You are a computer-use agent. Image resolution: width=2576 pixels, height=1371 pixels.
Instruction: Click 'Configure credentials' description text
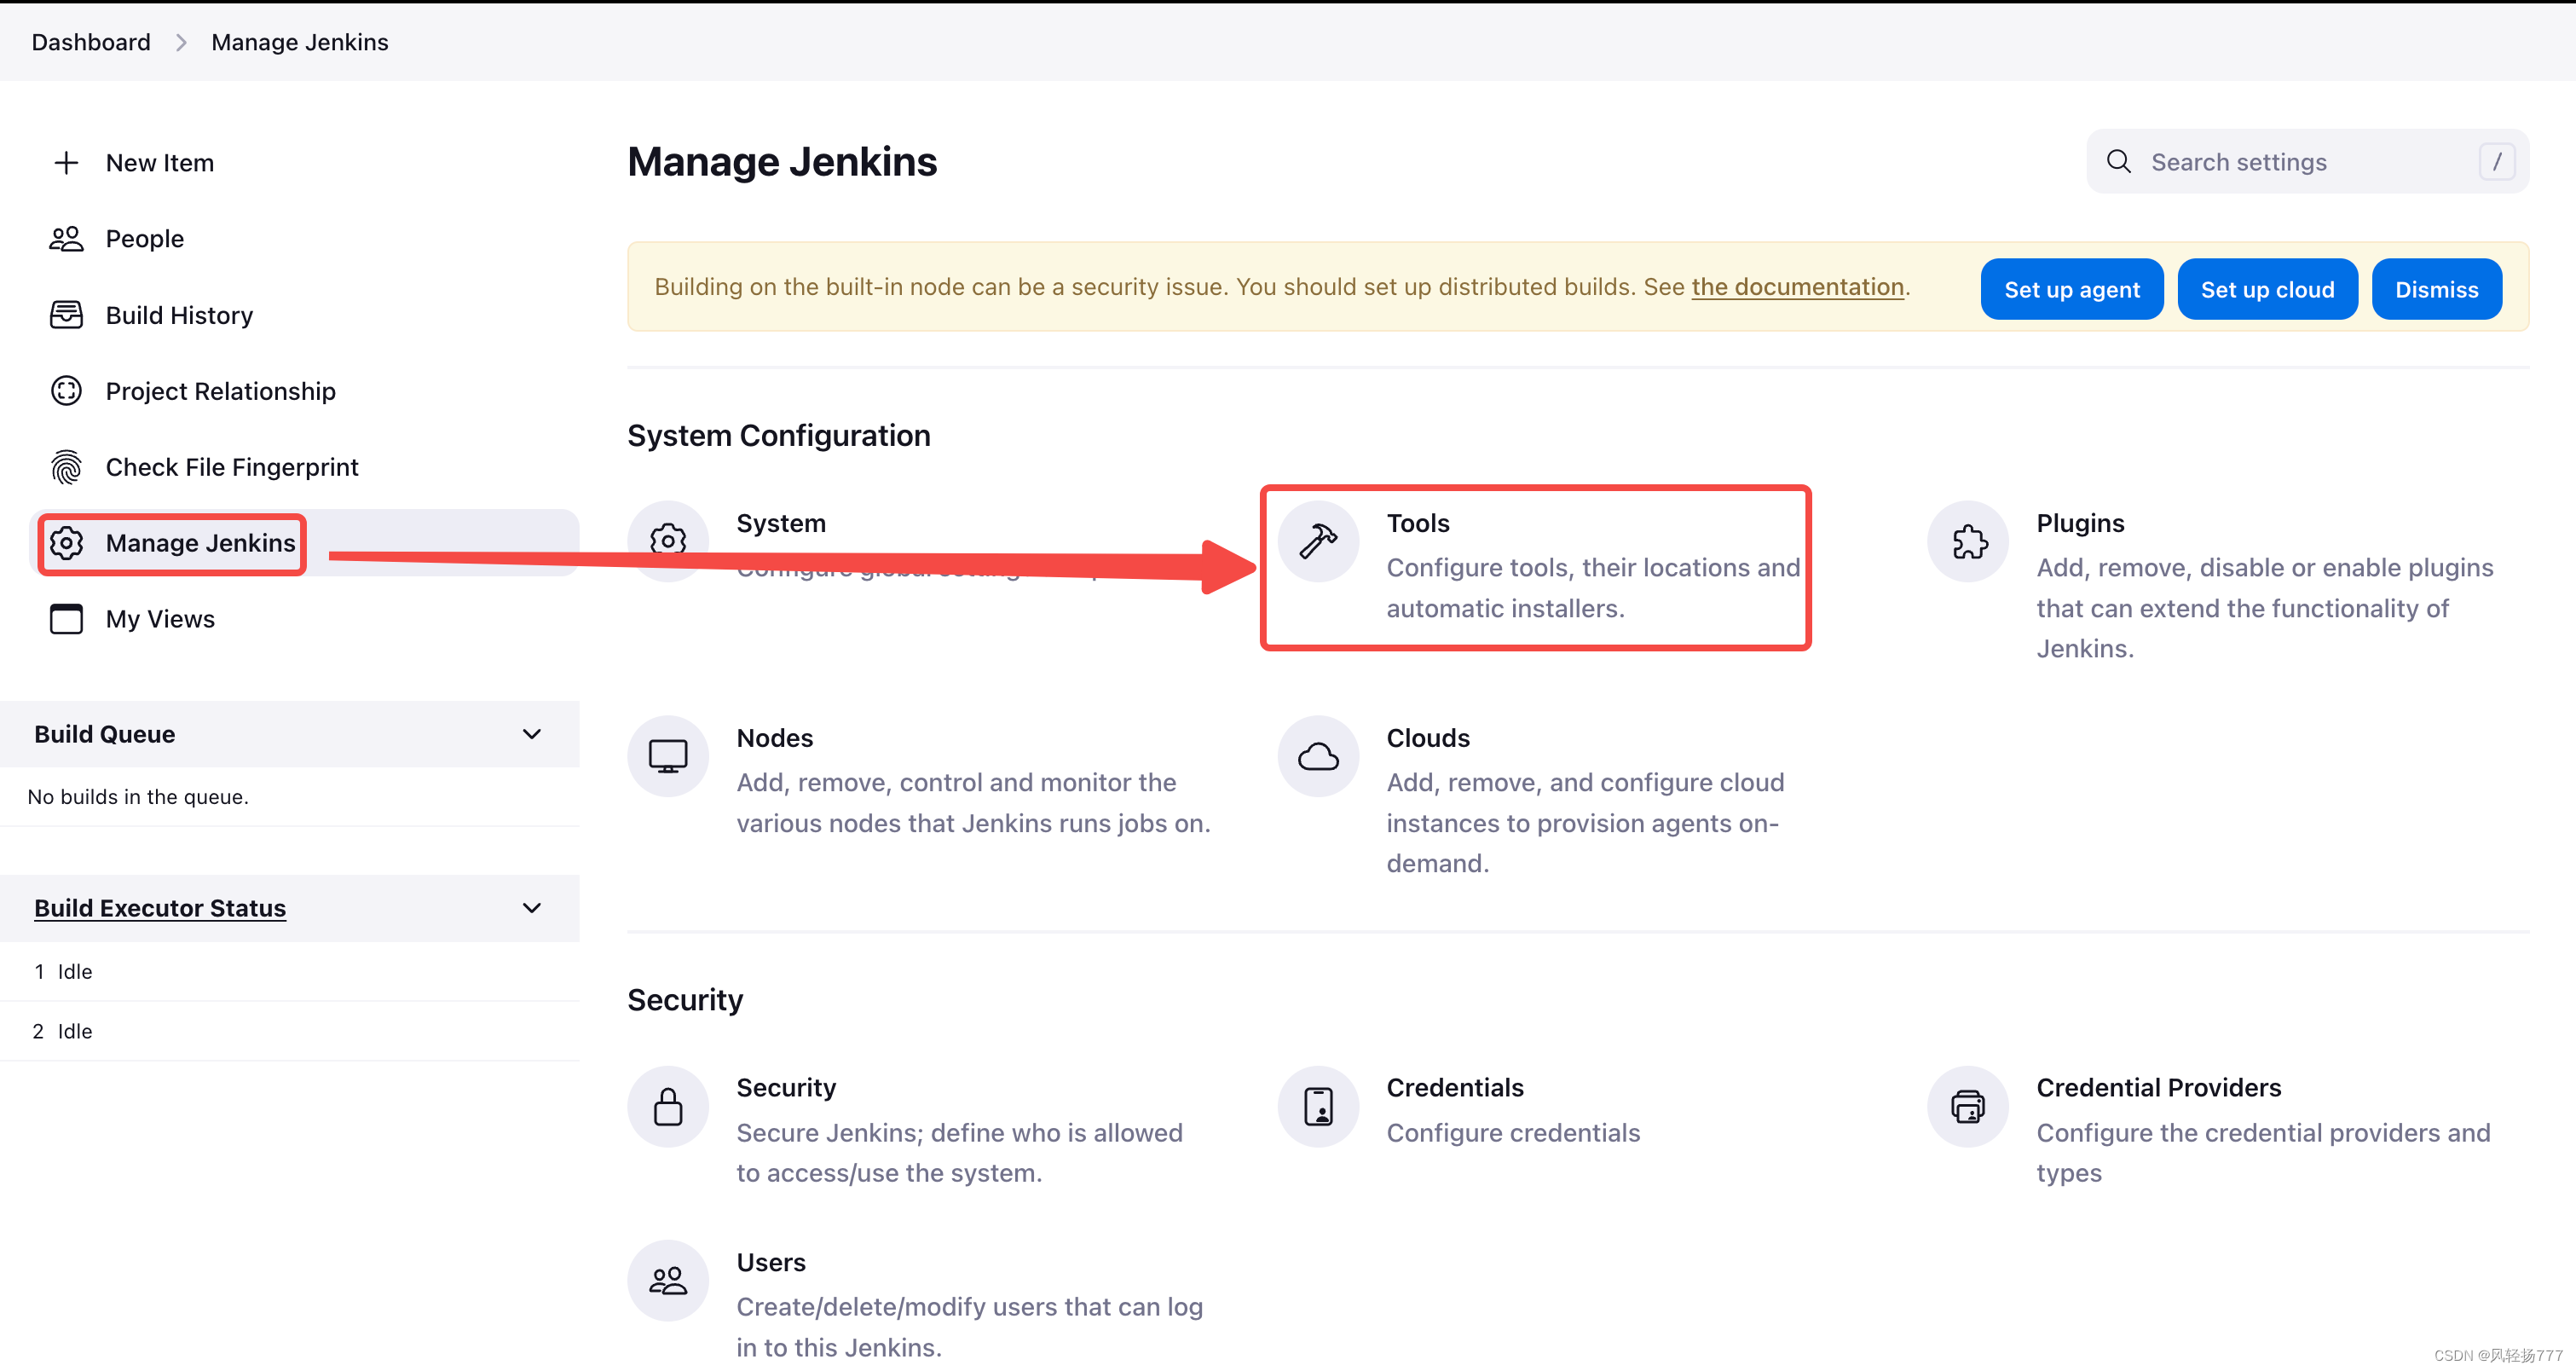(1513, 1133)
